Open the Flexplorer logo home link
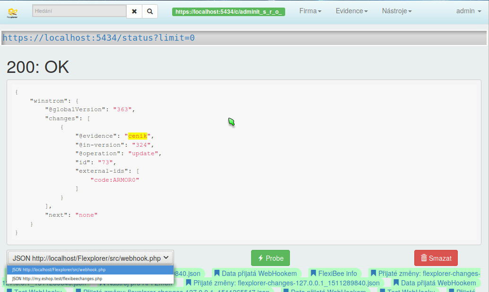This screenshot has height=292, width=489. [x=12, y=13]
